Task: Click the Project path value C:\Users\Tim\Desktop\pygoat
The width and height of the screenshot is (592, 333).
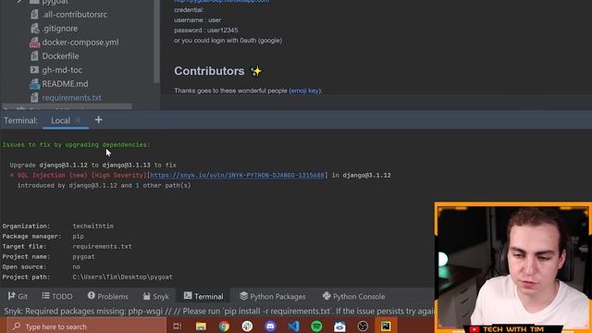Action: pyautogui.click(x=122, y=277)
